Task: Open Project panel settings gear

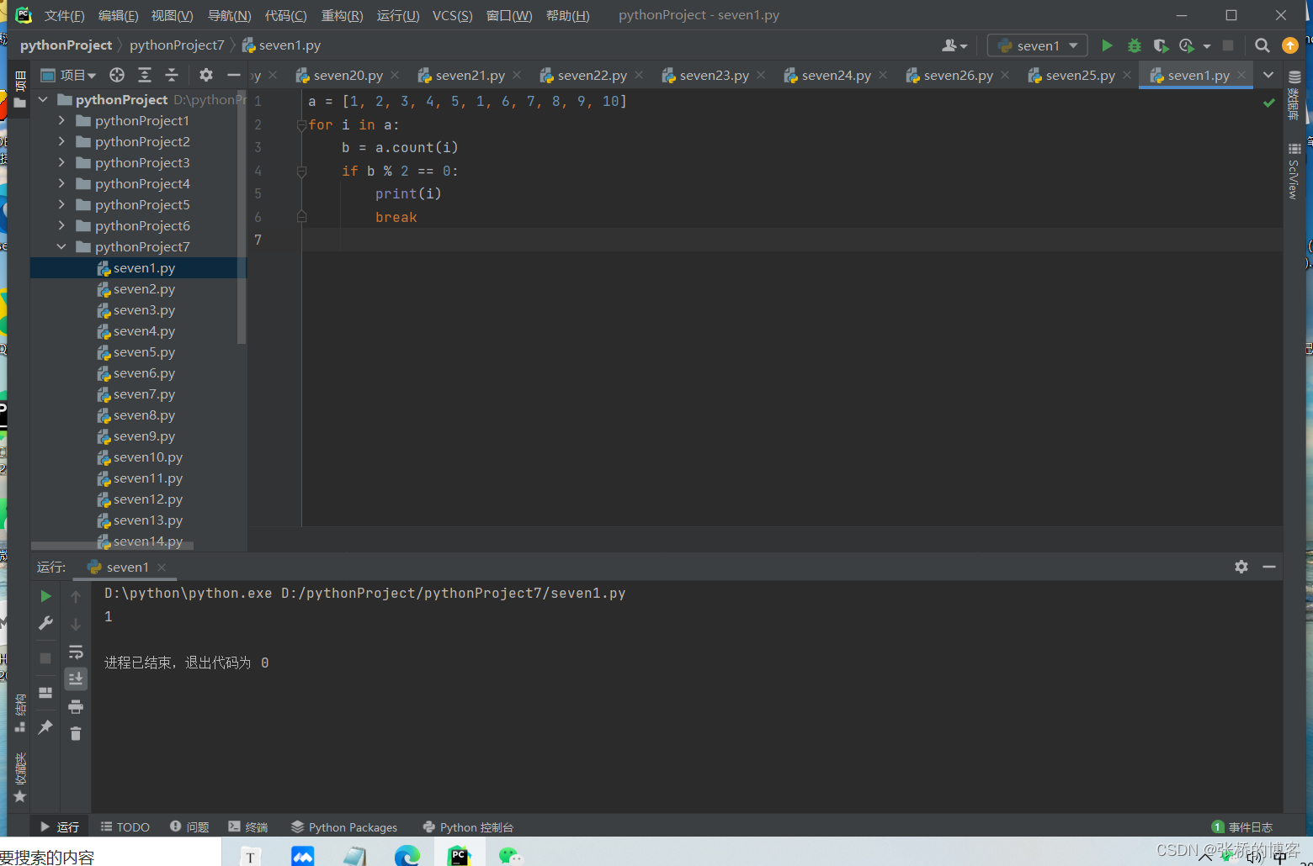Action: [x=206, y=75]
